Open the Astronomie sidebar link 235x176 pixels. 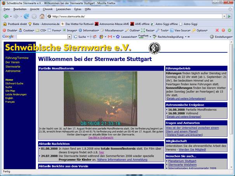pos(13,71)
